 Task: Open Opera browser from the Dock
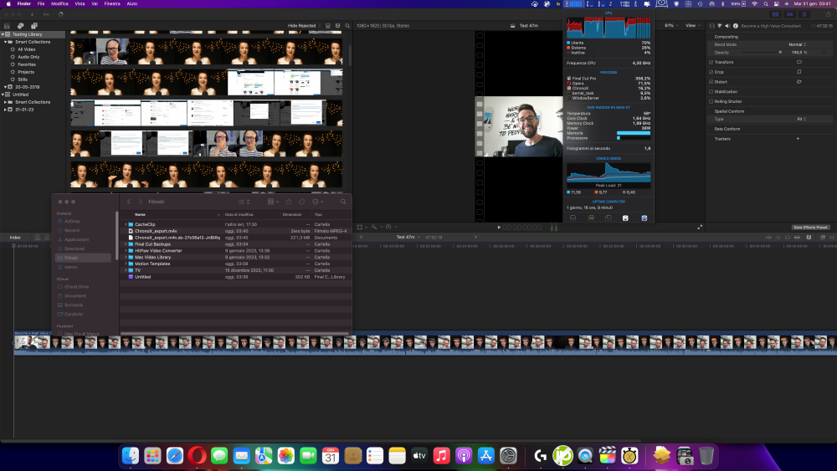click(197, 456)
